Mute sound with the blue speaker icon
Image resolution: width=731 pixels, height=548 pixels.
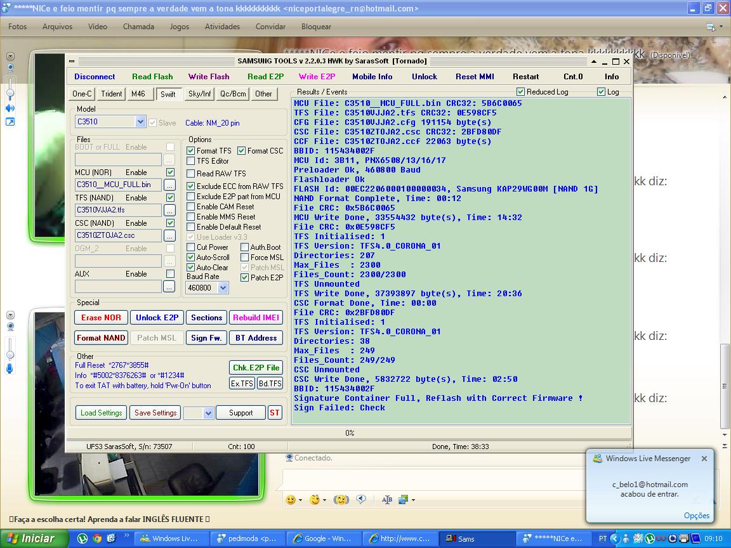tap(10, 108)
